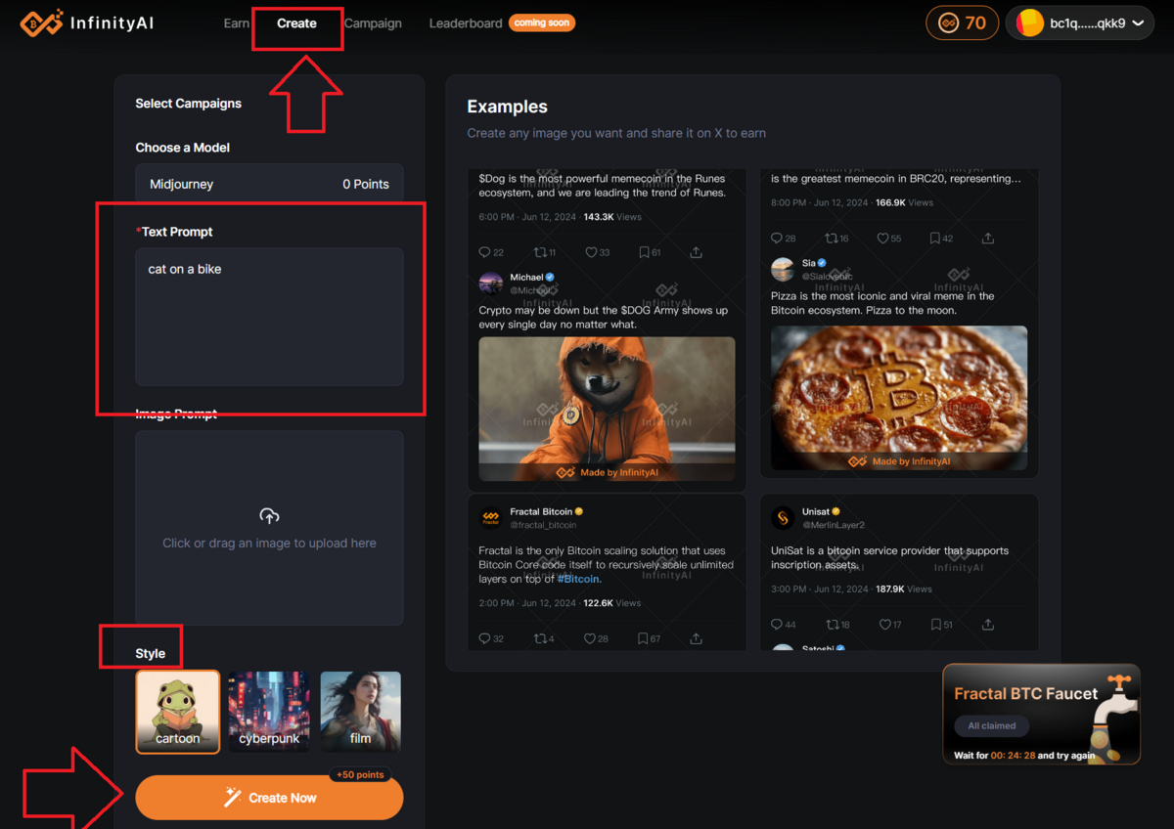Viewport: 1174px width, 829px height.
Task: Select the cartoon style
Action: (178, 712)
